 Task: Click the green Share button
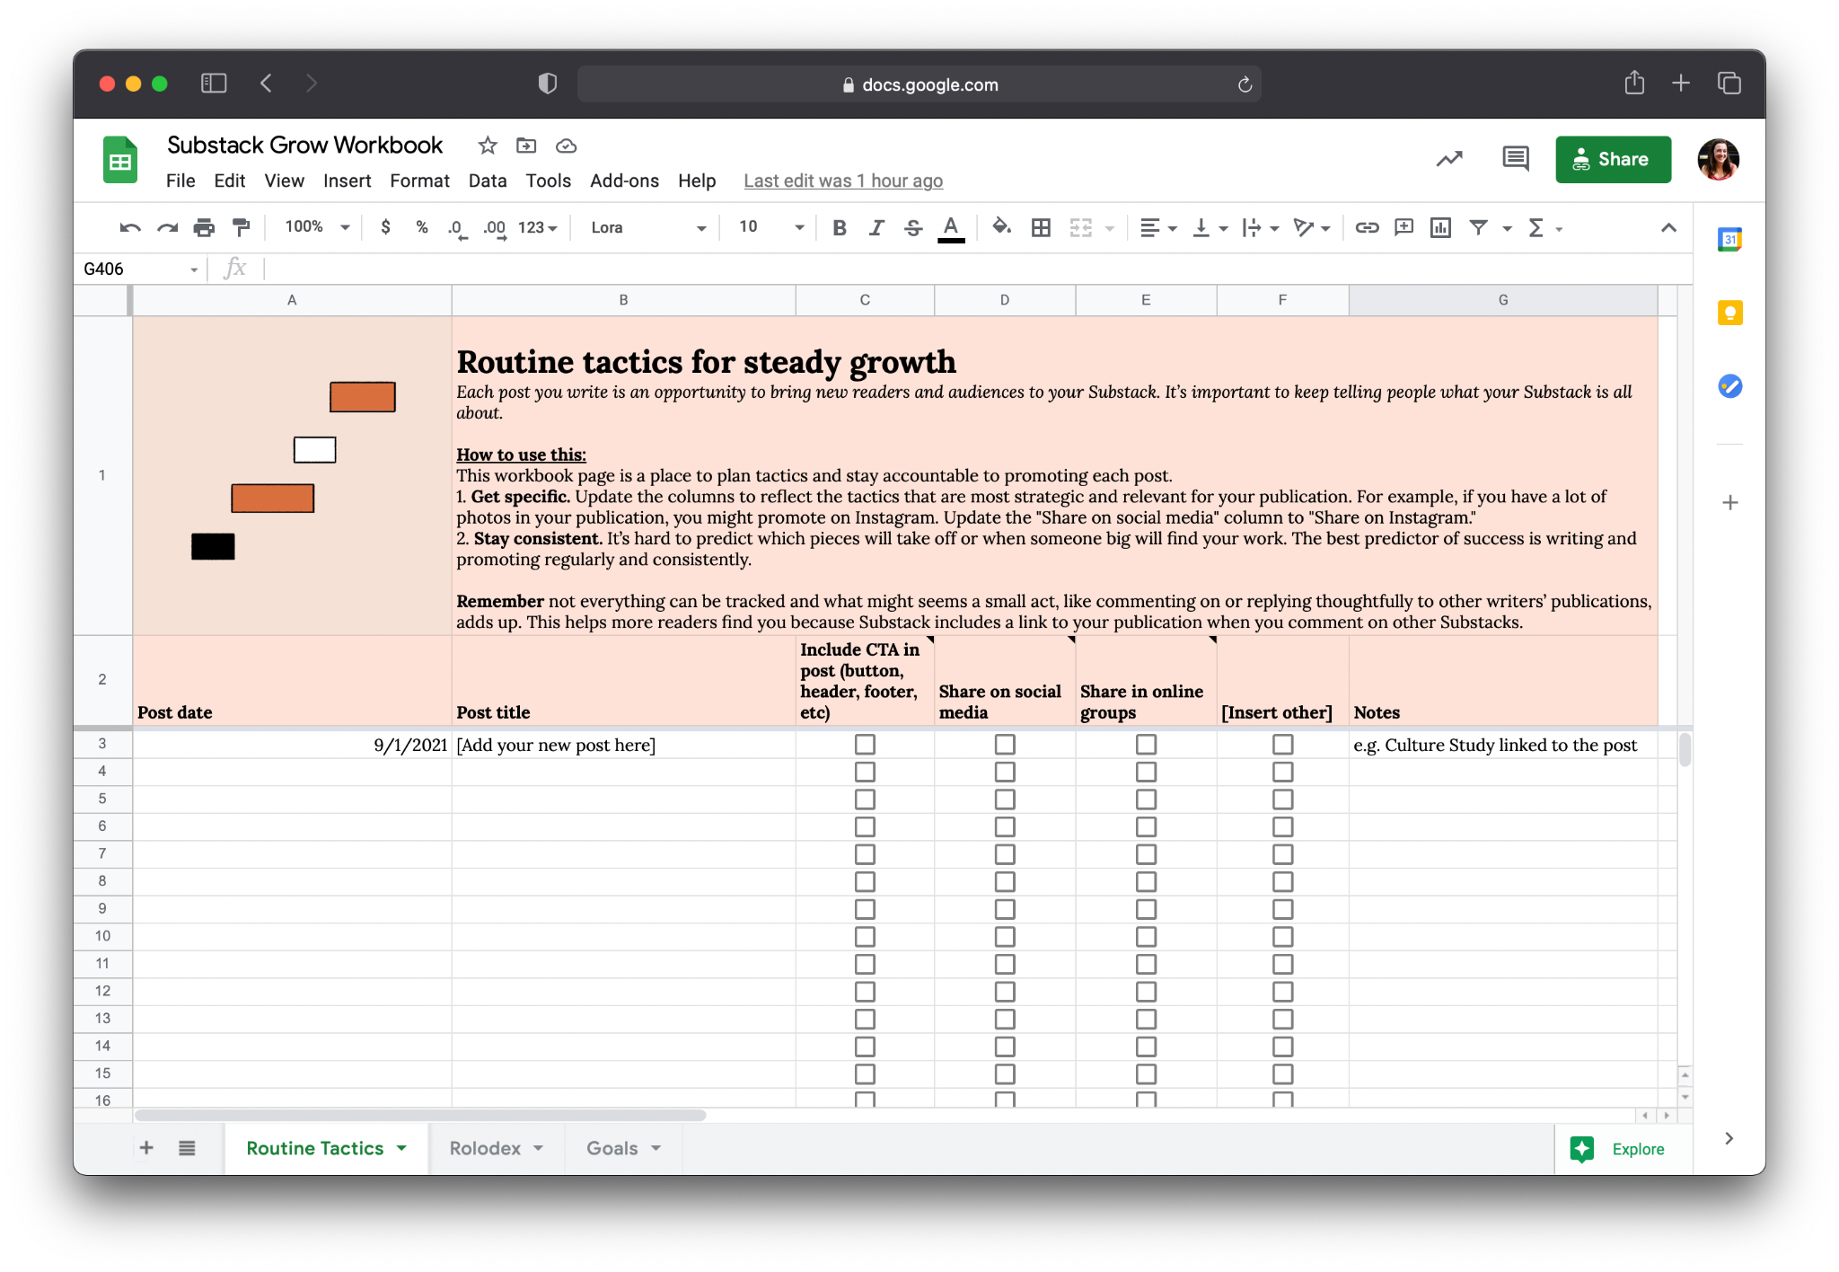(x=1613, y=159)
